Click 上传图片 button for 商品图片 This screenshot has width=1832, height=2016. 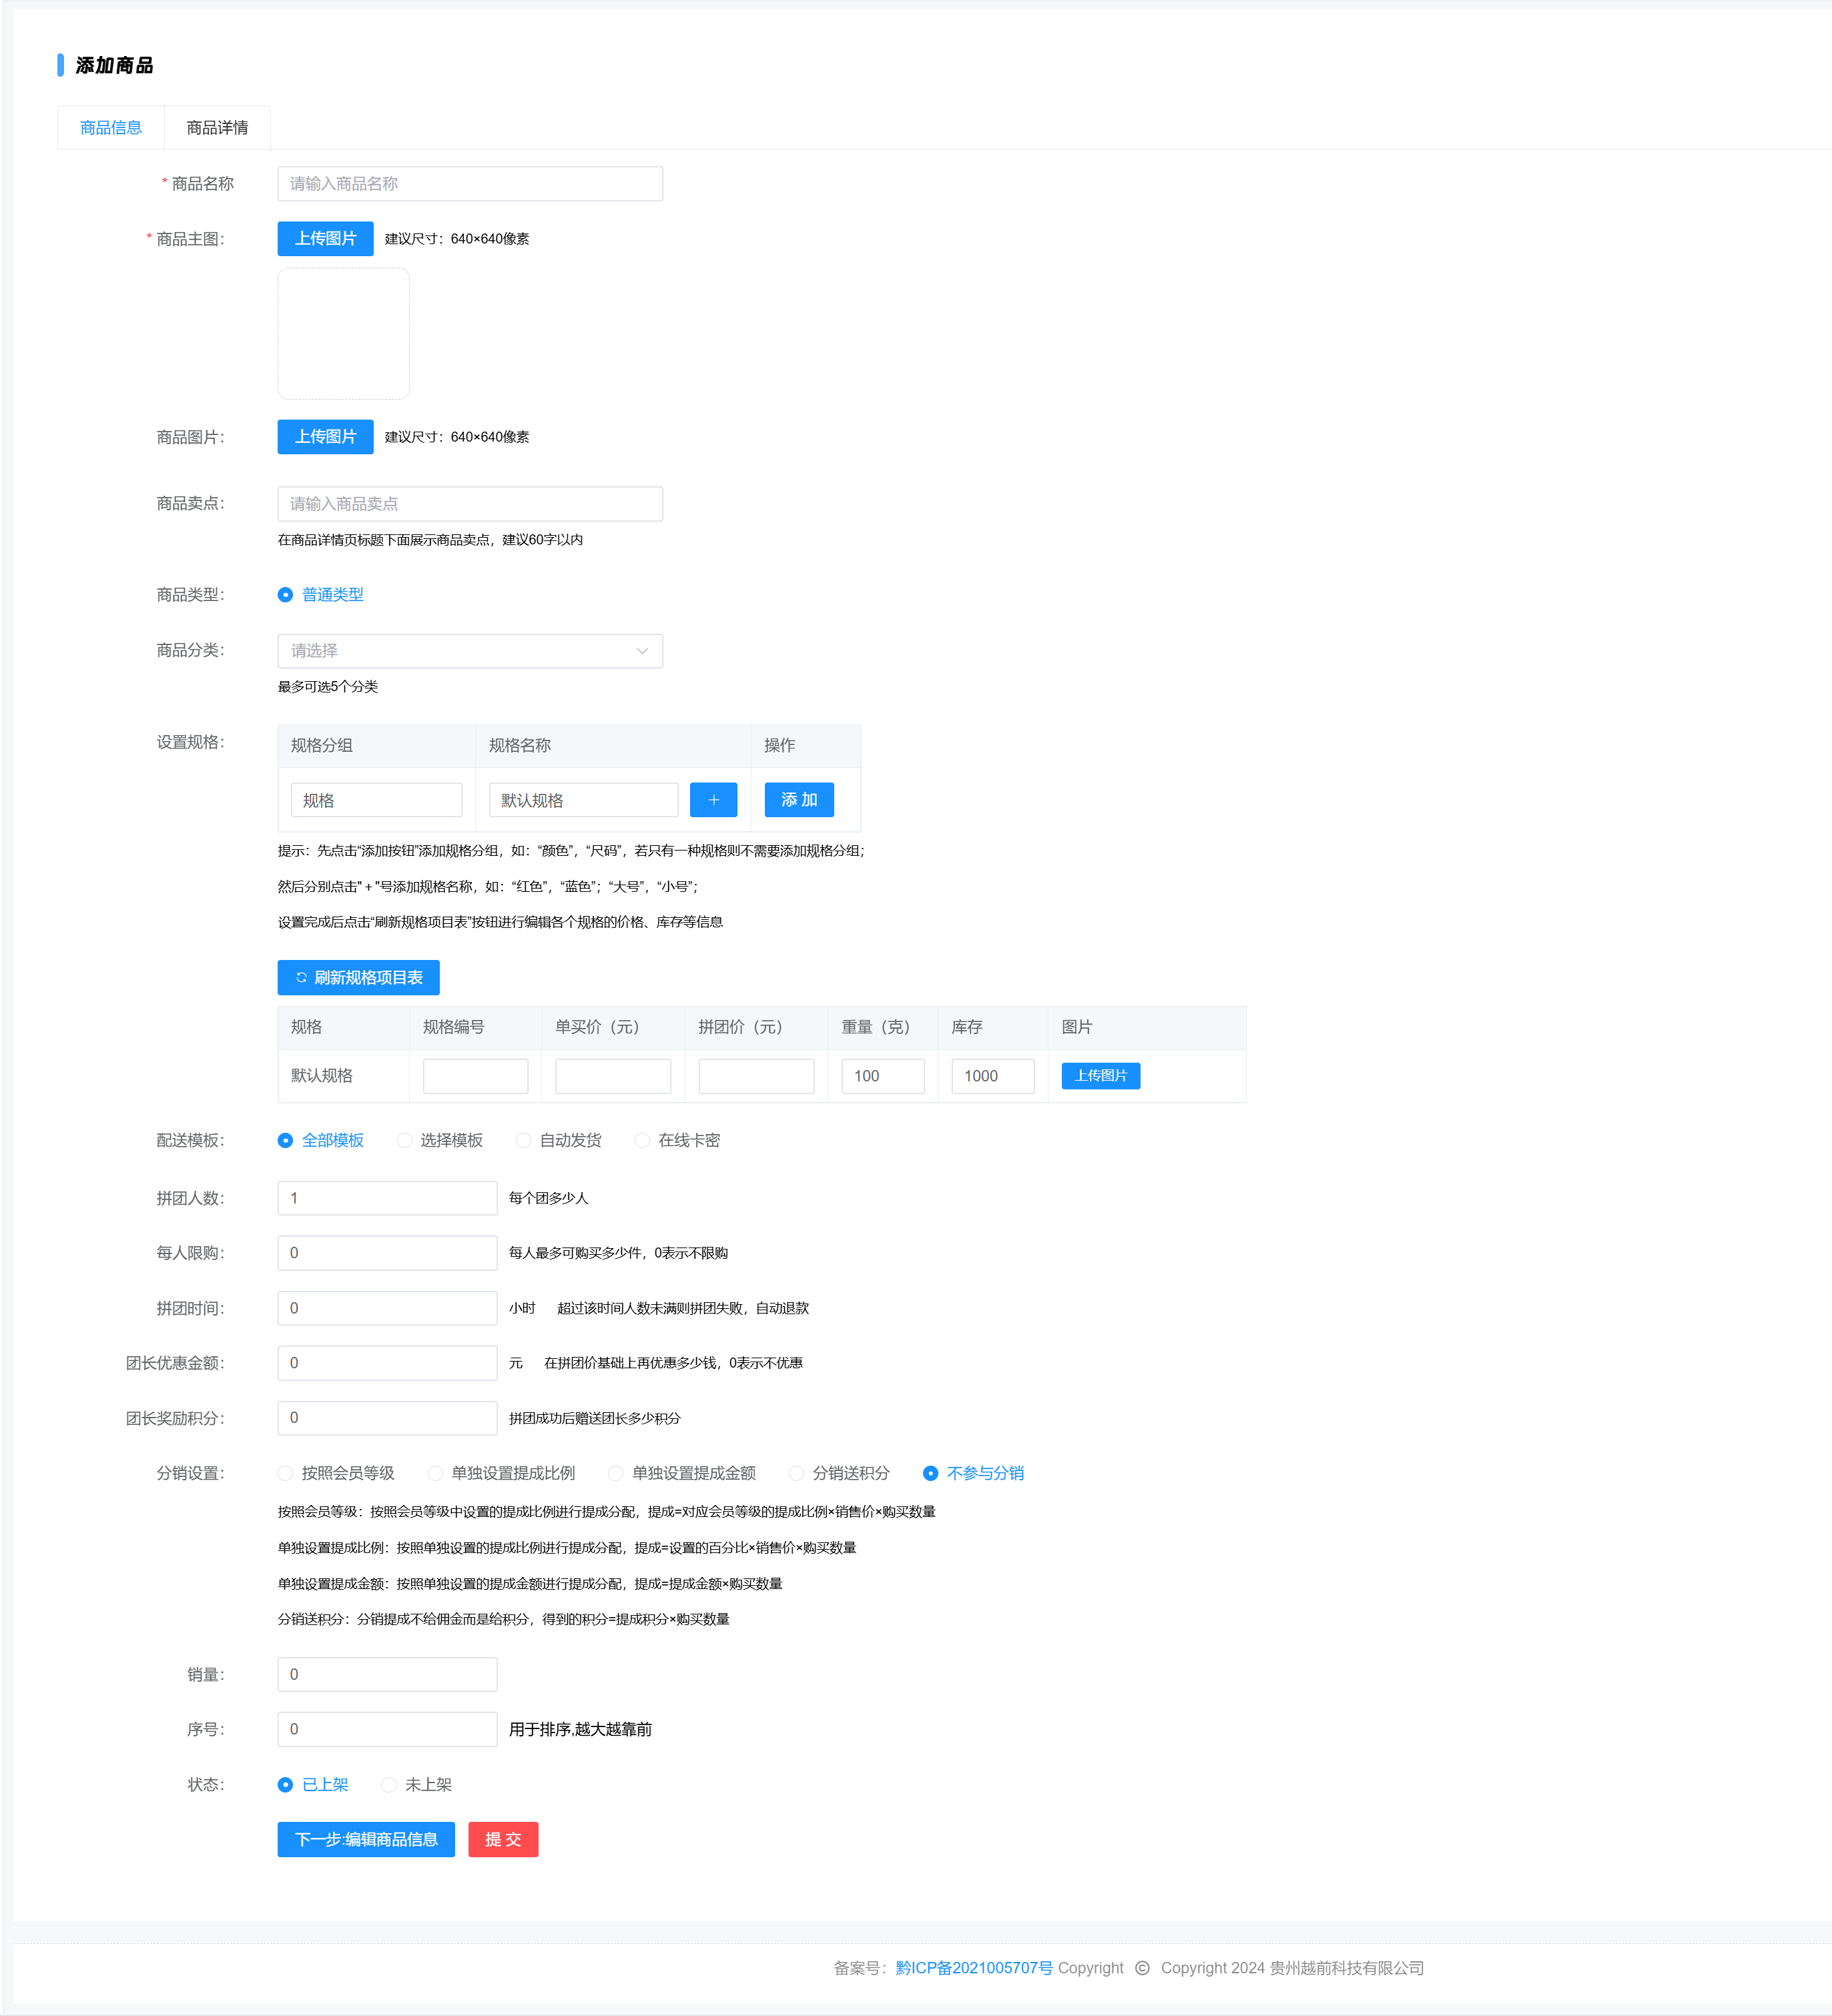coord(325,437)
